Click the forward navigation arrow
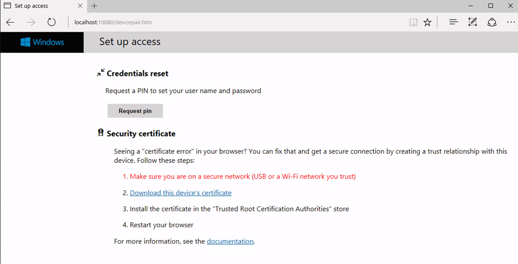Viewport: 518px width, 264px height. [31, 22]
